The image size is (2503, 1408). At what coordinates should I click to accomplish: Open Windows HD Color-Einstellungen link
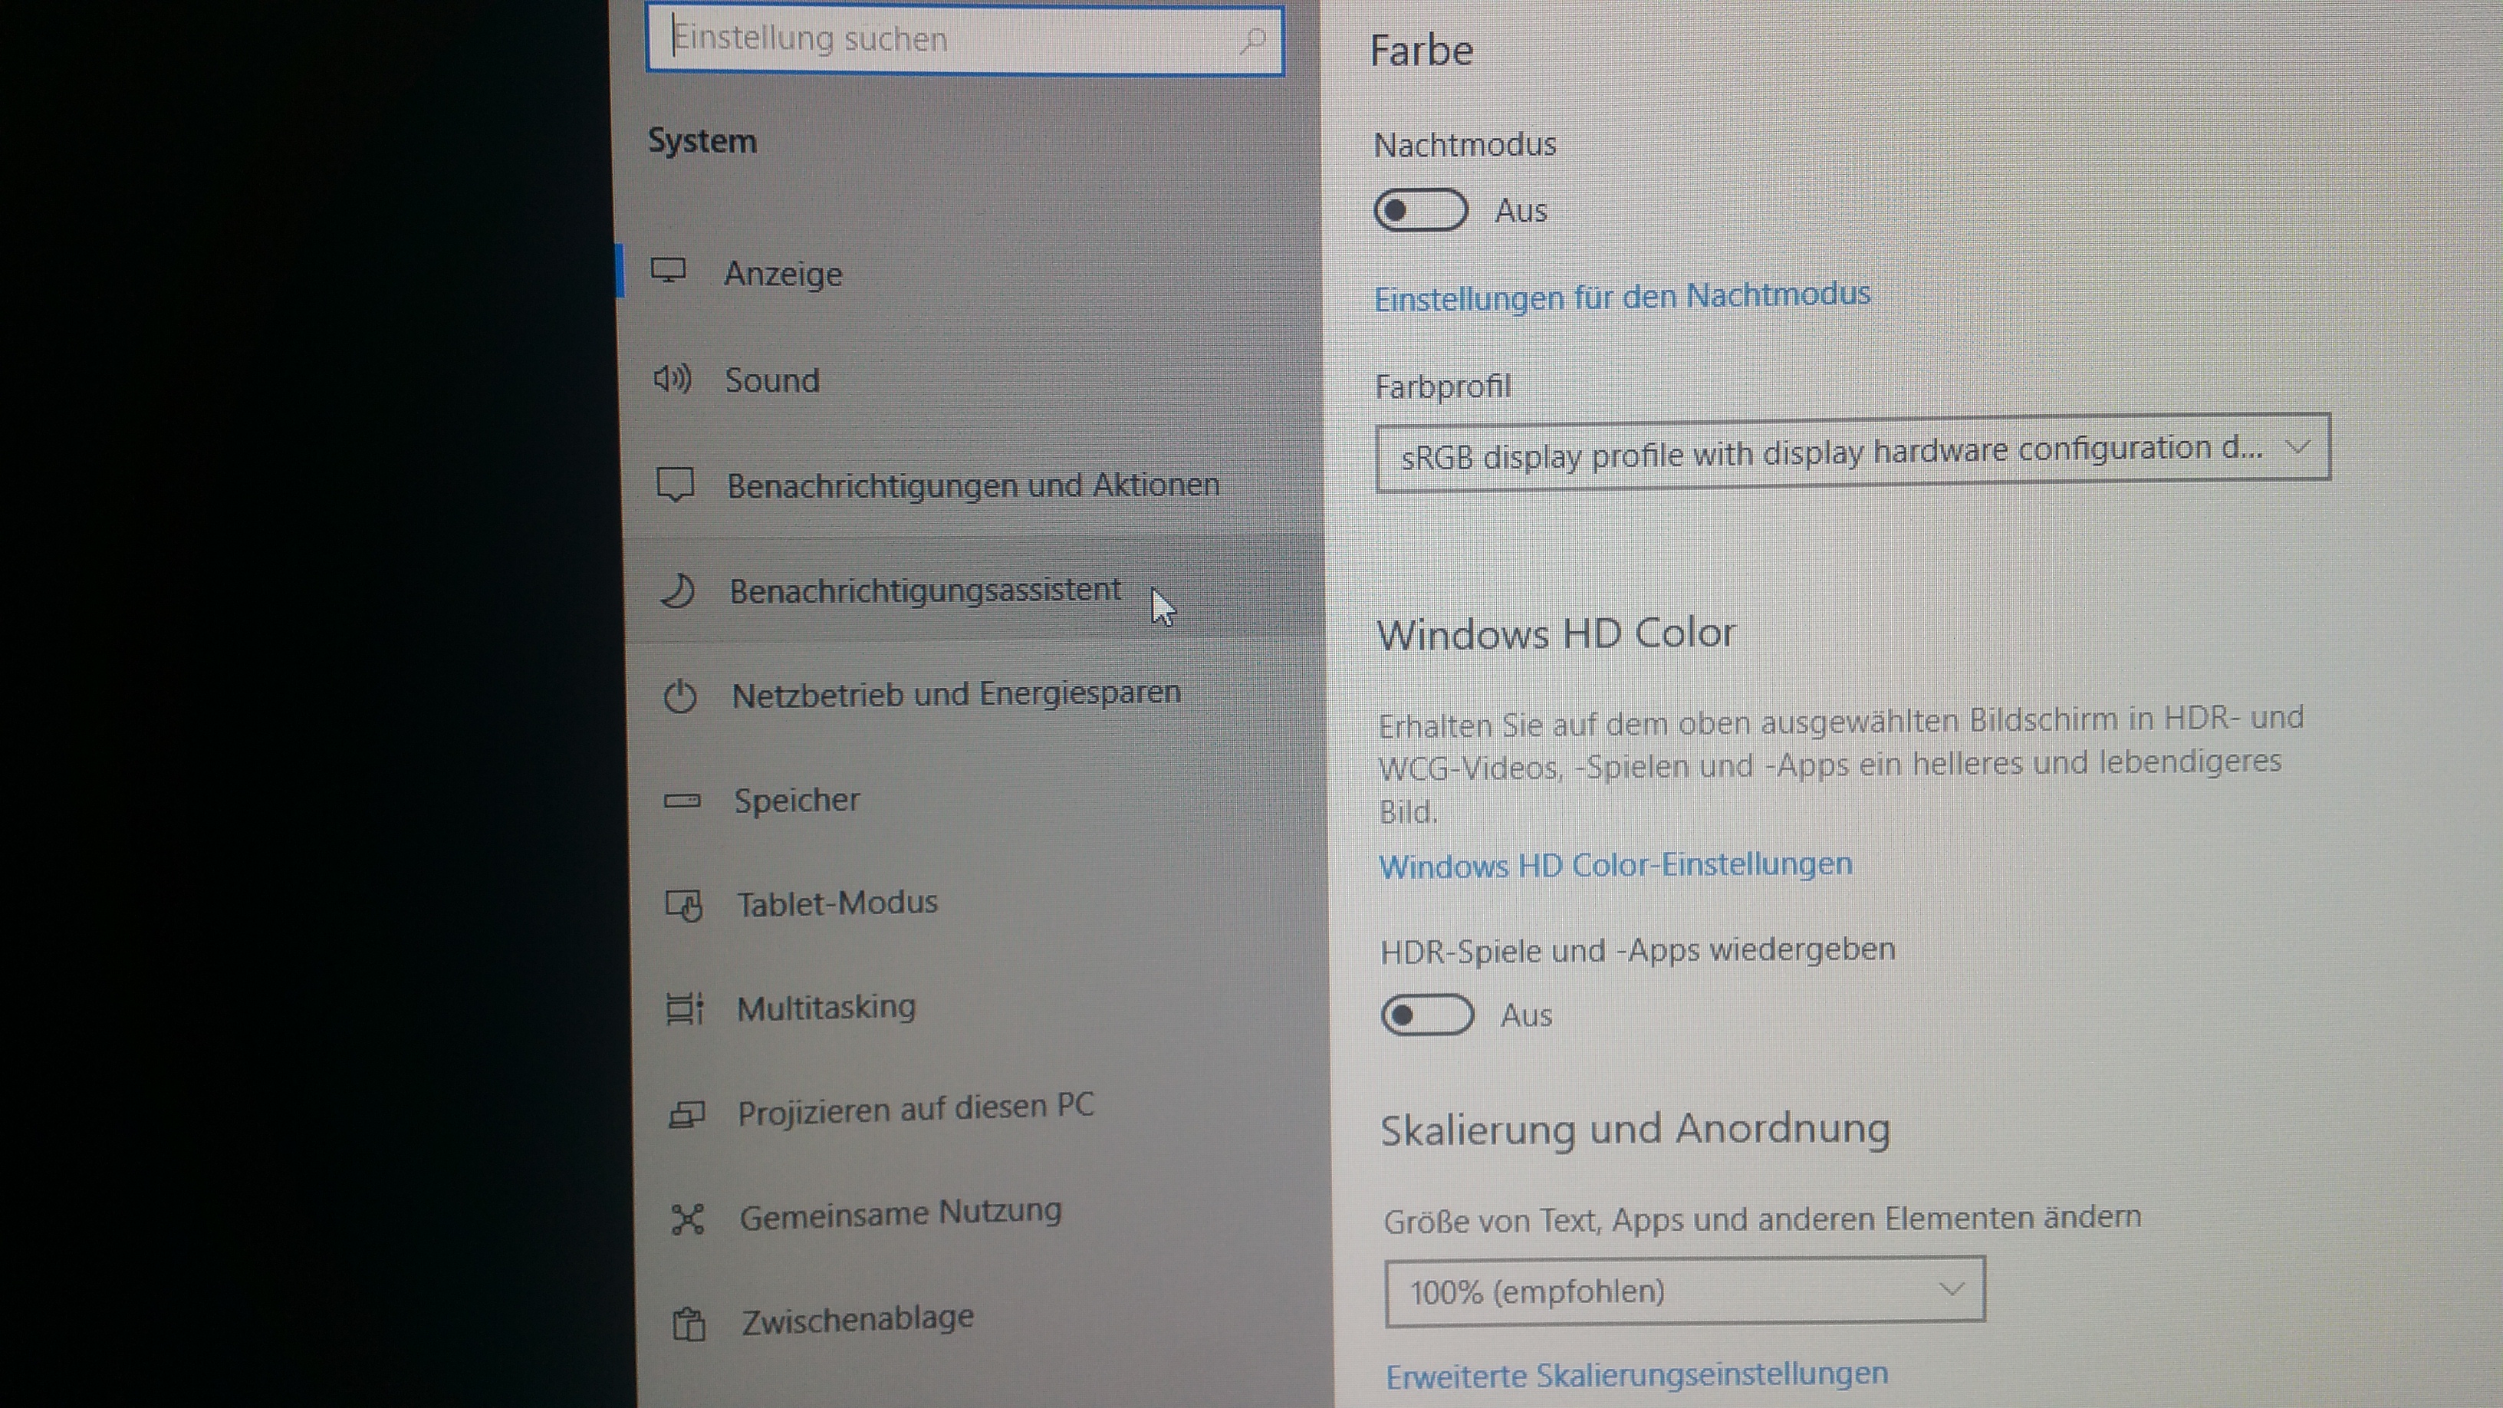coord(1615,865)
